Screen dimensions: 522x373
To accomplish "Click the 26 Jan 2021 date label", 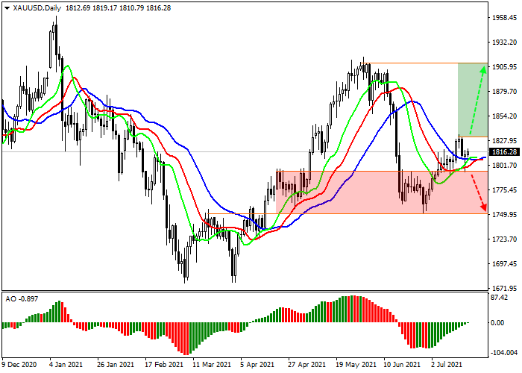I will coord(116,364).
